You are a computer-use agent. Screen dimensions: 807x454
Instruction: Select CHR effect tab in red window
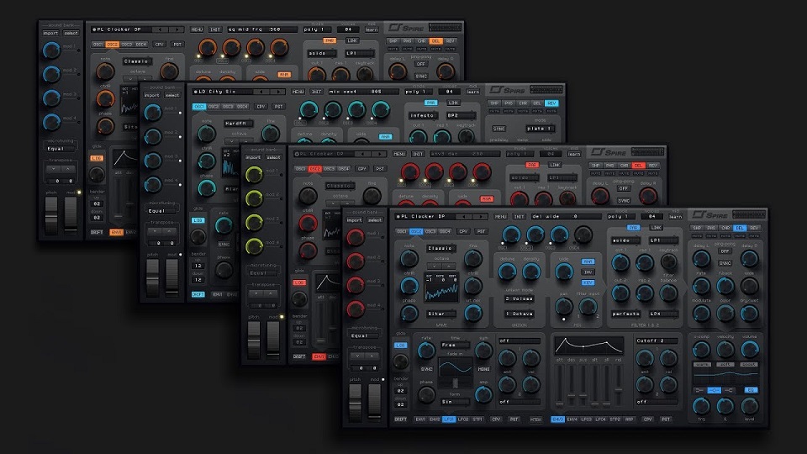click(625, 166)
